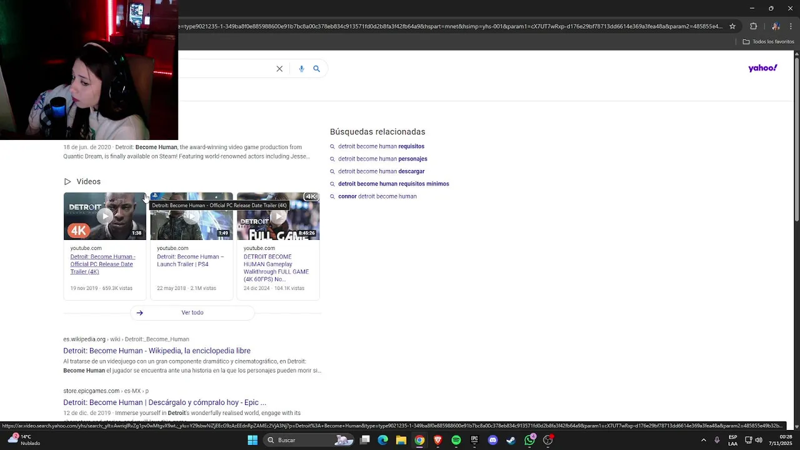Open the Chrome three-dot menu

coord(791,26)
